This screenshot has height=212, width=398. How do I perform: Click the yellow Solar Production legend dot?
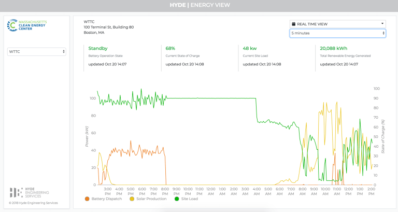[132, 199]
